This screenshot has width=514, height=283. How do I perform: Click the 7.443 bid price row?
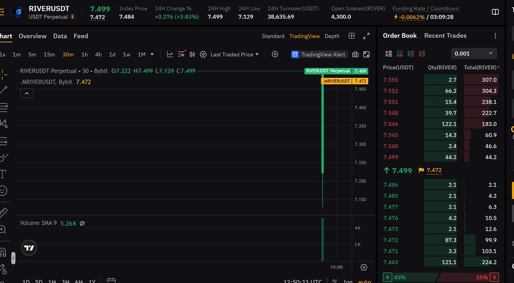(440, 262)
